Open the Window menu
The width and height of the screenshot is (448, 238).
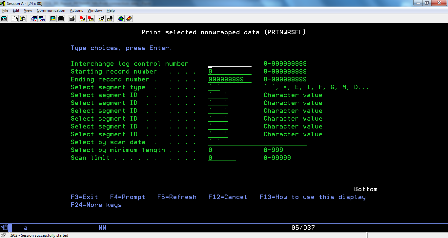pos(95,10)
